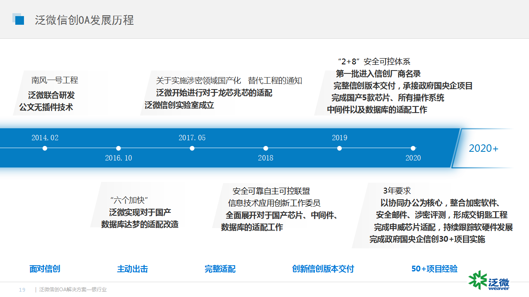Click the text 3年要求
The height and width of the screenshot is (297, 529).
[x=397, y=191]
